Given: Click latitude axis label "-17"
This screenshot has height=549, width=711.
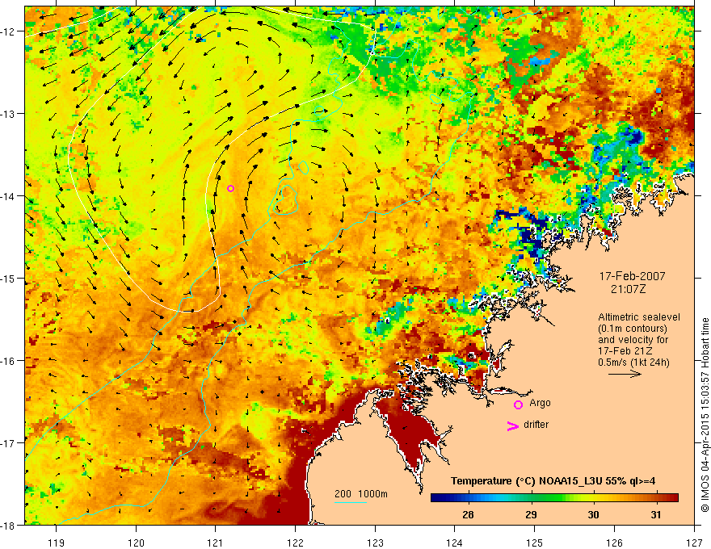Looking at the screenshot, I should [x=9, y=442].
